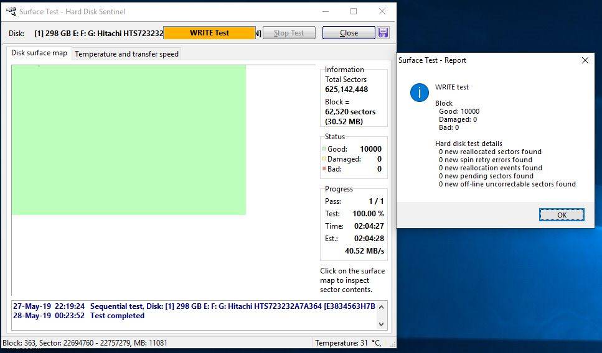The height and width of the screenshot is (353, 602).
Task: Click the '62,520 sectors' block size text
Action: 350,112
